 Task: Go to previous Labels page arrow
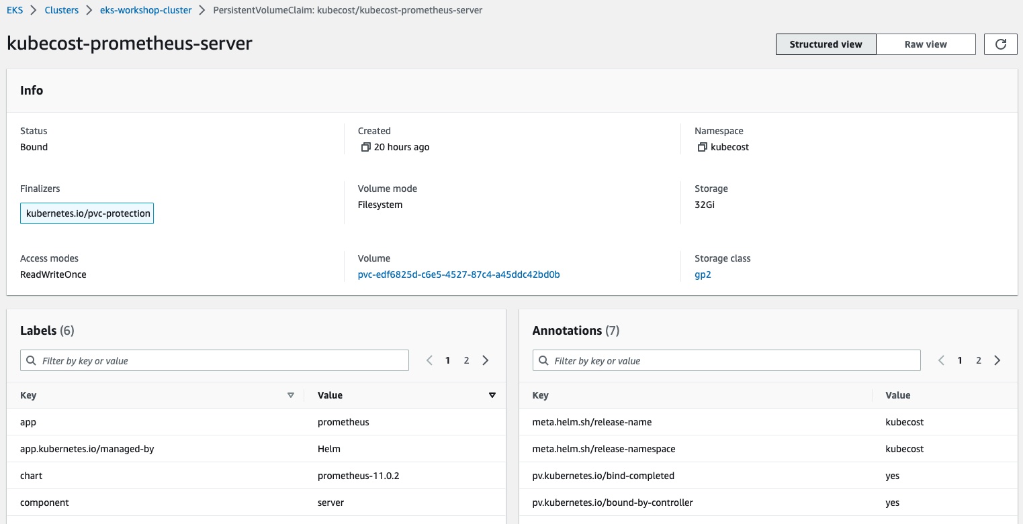430,360
